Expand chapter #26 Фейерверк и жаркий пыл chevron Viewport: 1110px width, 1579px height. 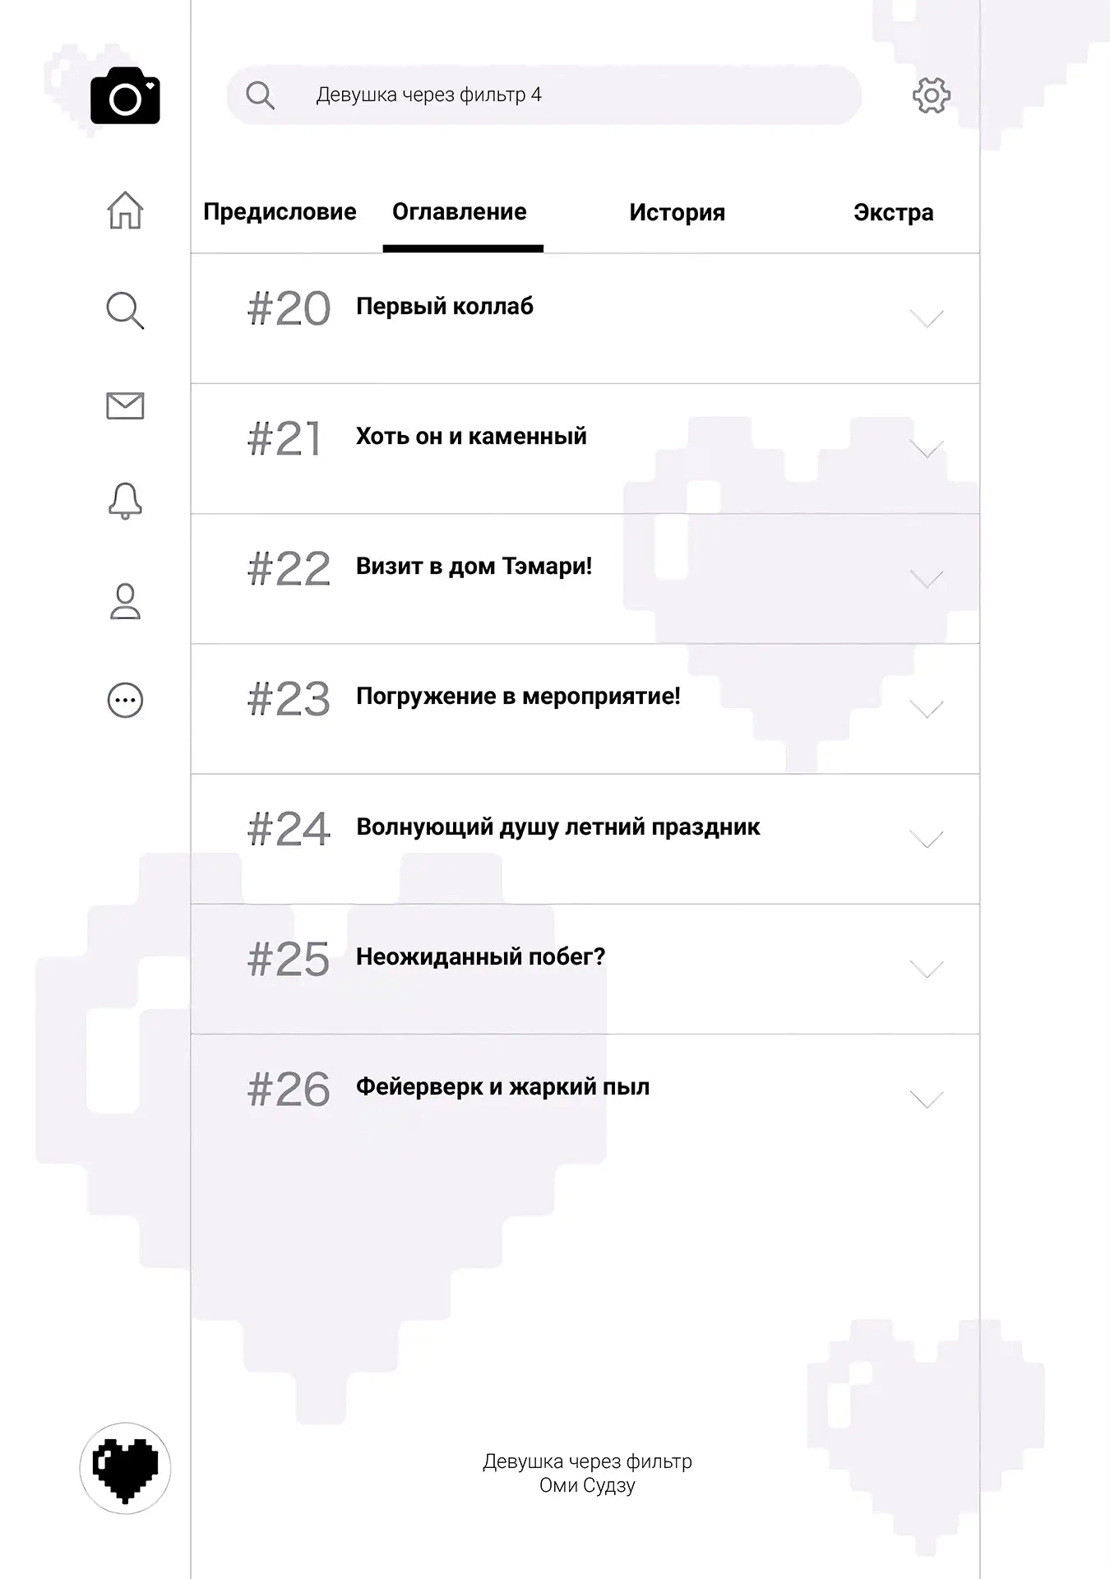point(927,1100)
